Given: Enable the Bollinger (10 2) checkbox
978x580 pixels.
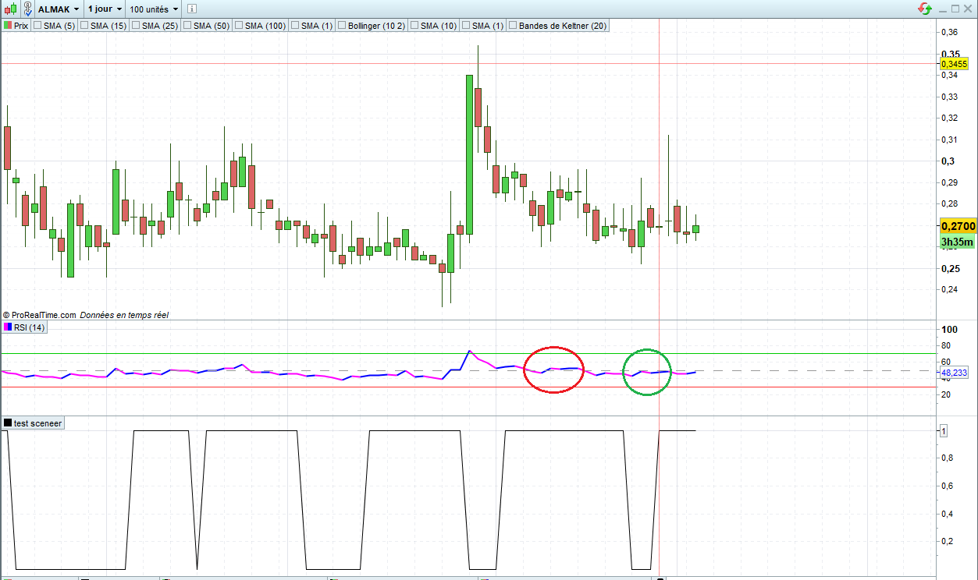Looking at the screenshot, I should (x=342, y=26).
